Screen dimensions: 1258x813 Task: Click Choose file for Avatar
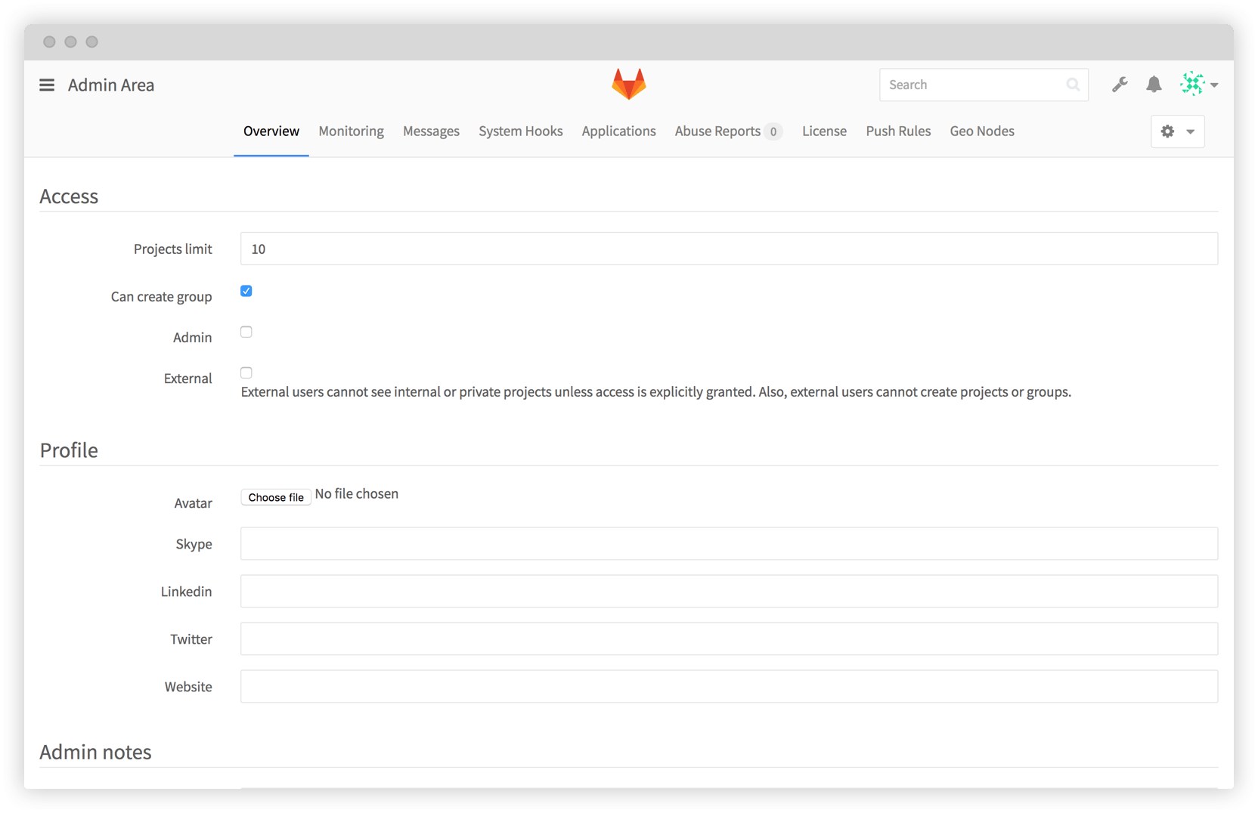pyautogui.click(x=276, y=497)
